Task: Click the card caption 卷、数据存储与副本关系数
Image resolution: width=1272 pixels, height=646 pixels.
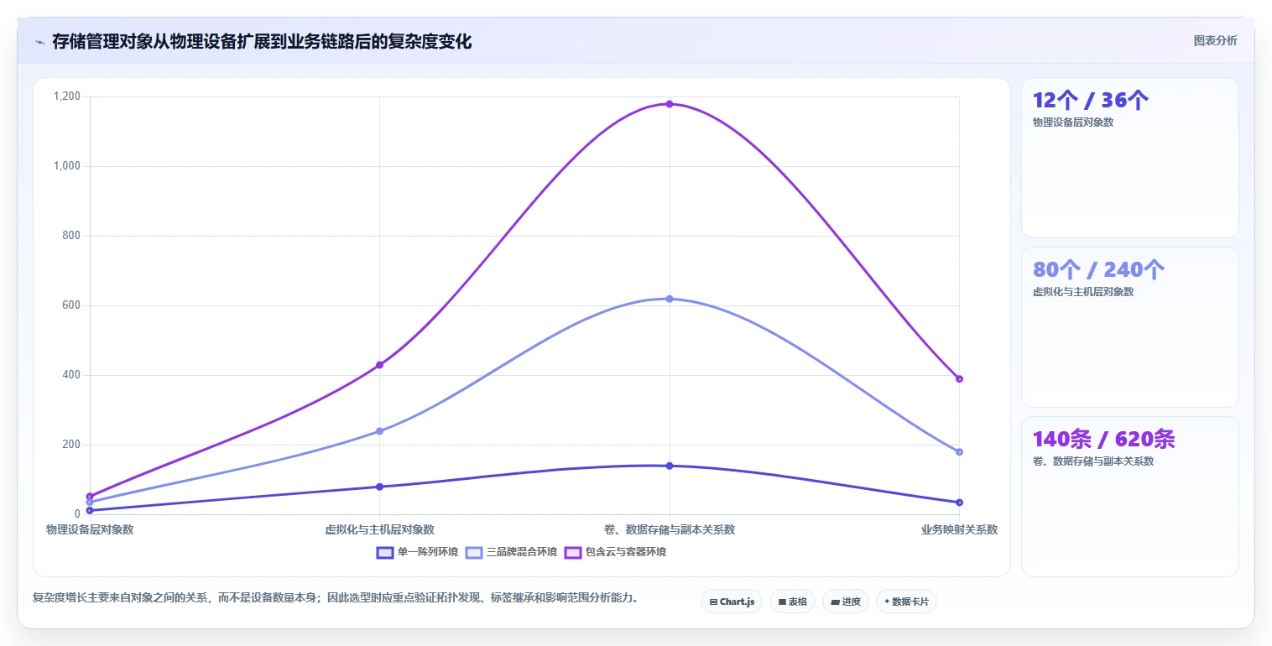Action: (x=1093, y=461)
